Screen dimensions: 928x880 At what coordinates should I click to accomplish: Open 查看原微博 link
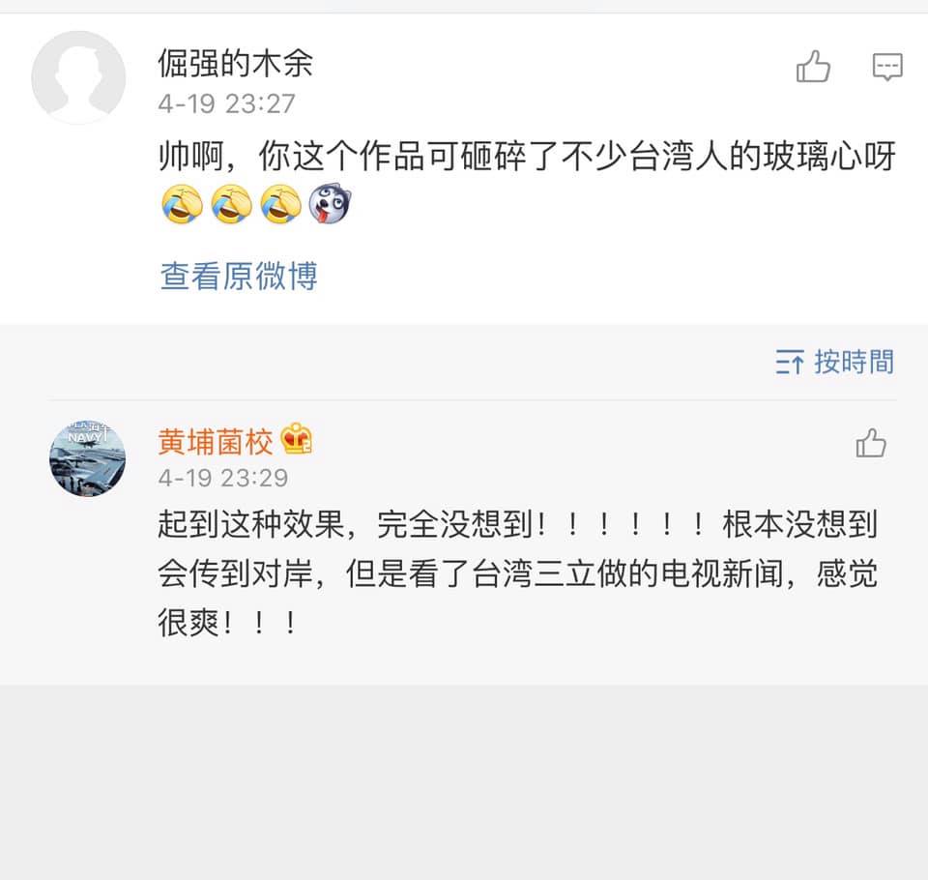(x=238, y=277)
